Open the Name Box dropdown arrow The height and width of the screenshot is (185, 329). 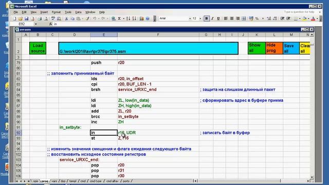[x=35, y=24]
